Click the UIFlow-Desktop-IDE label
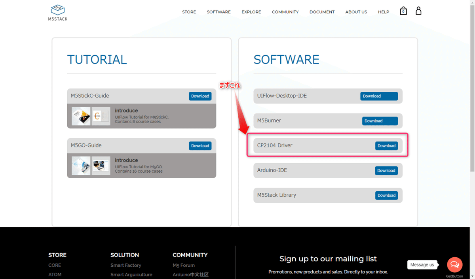This screenshot has width=475, height=279. [x=282, y=96]
